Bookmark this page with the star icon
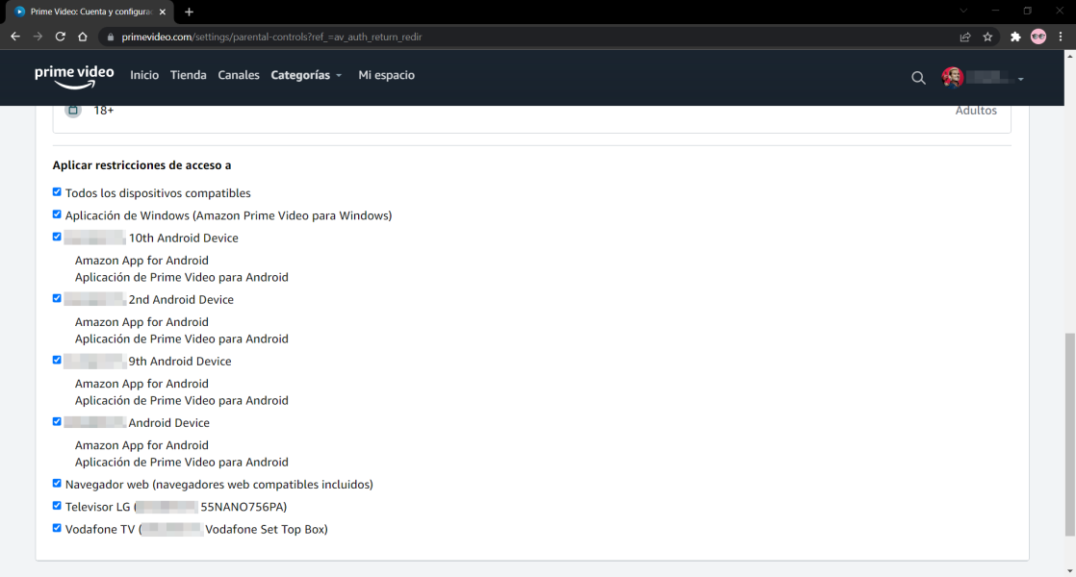The height and width of the screenshot is (577, 1076). (x=987, y=37)
